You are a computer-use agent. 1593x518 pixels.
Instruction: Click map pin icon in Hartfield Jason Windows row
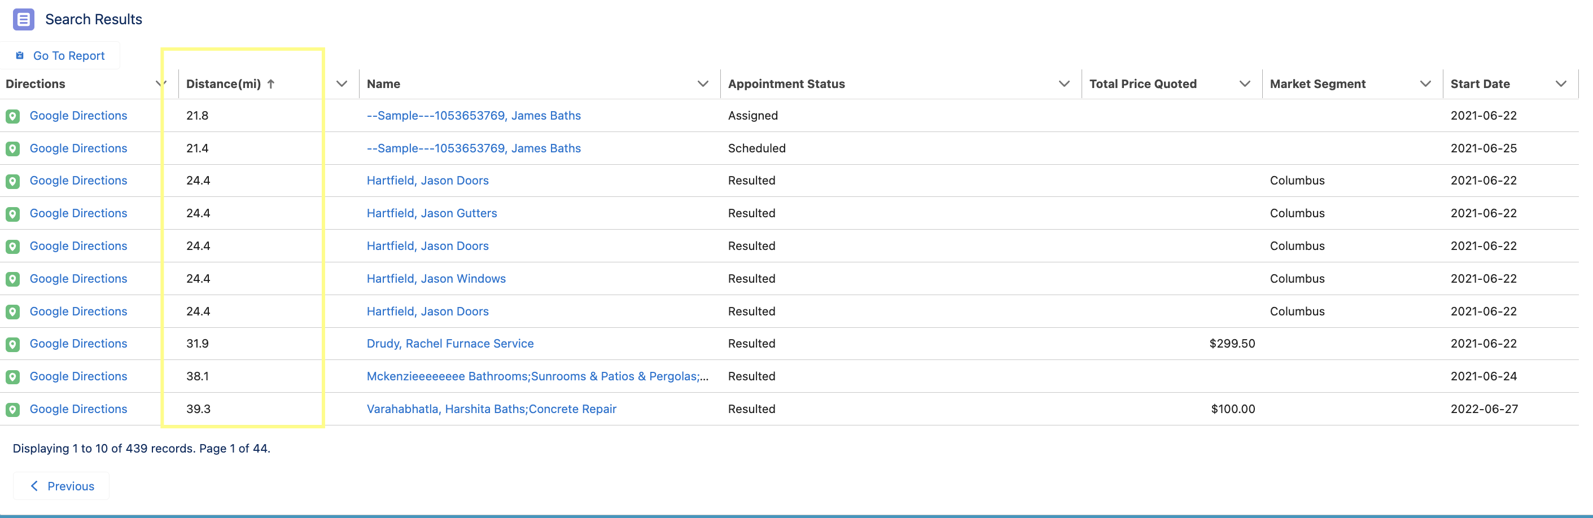[x=13, y=279]
